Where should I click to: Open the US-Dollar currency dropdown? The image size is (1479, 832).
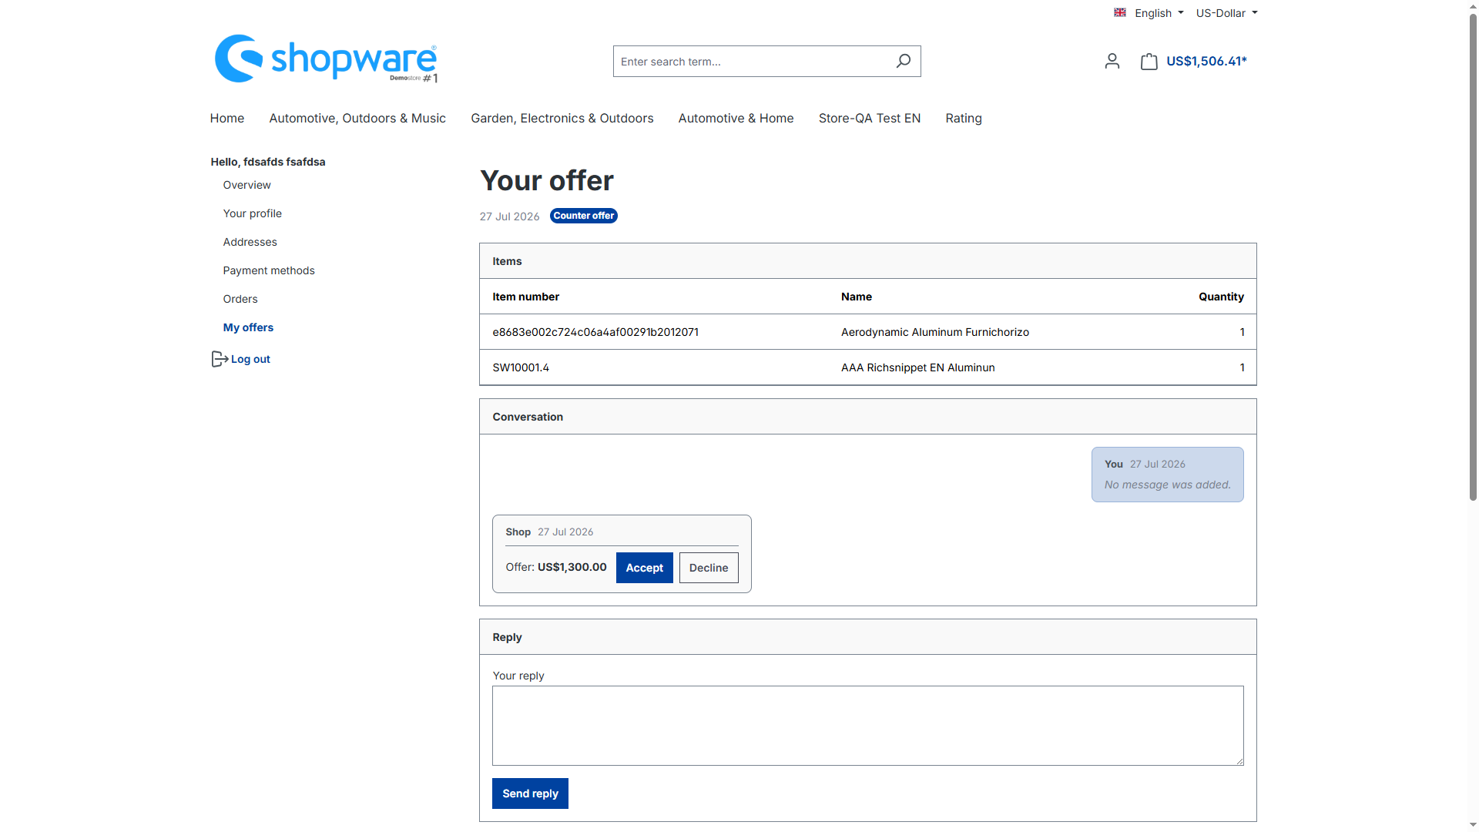point(1226,13)
